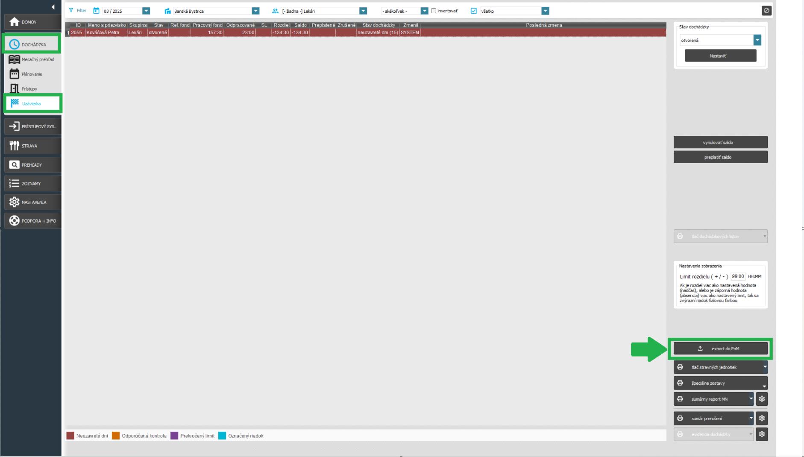Toggle the checkbox beside všetko

[473, 11]
